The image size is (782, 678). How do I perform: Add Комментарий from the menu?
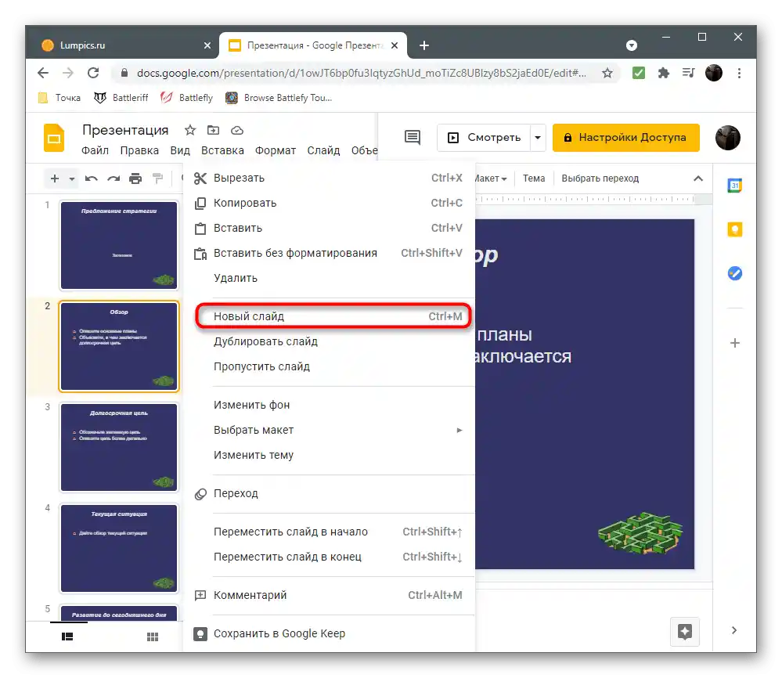(x=329, y=595)
